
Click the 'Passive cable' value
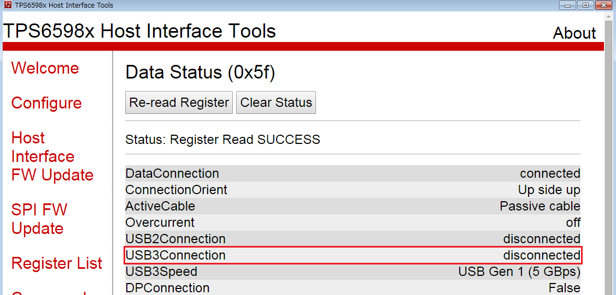tap(540, 206)
